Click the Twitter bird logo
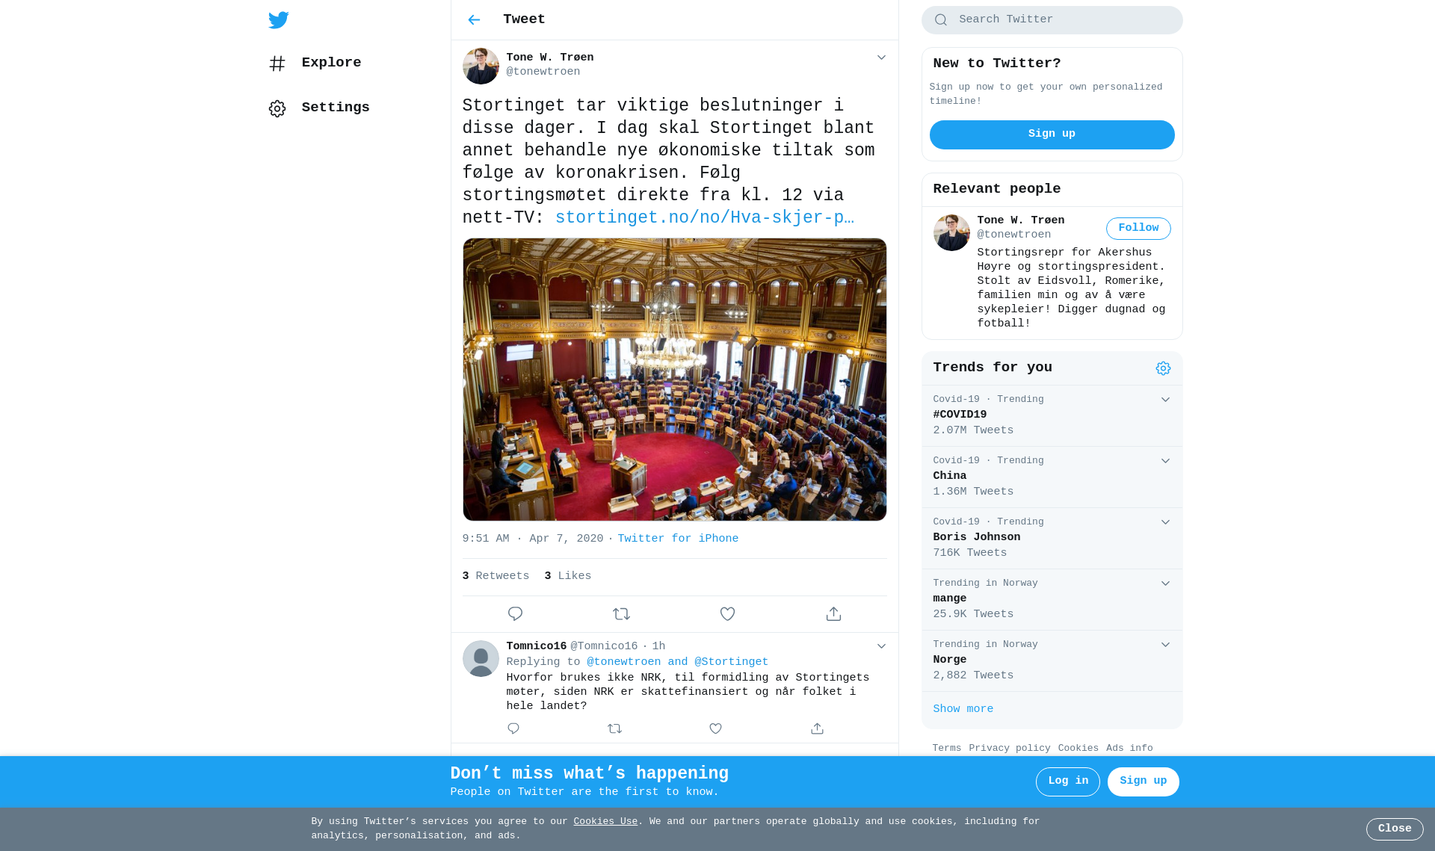1435x851 pixels. point(279,20)
